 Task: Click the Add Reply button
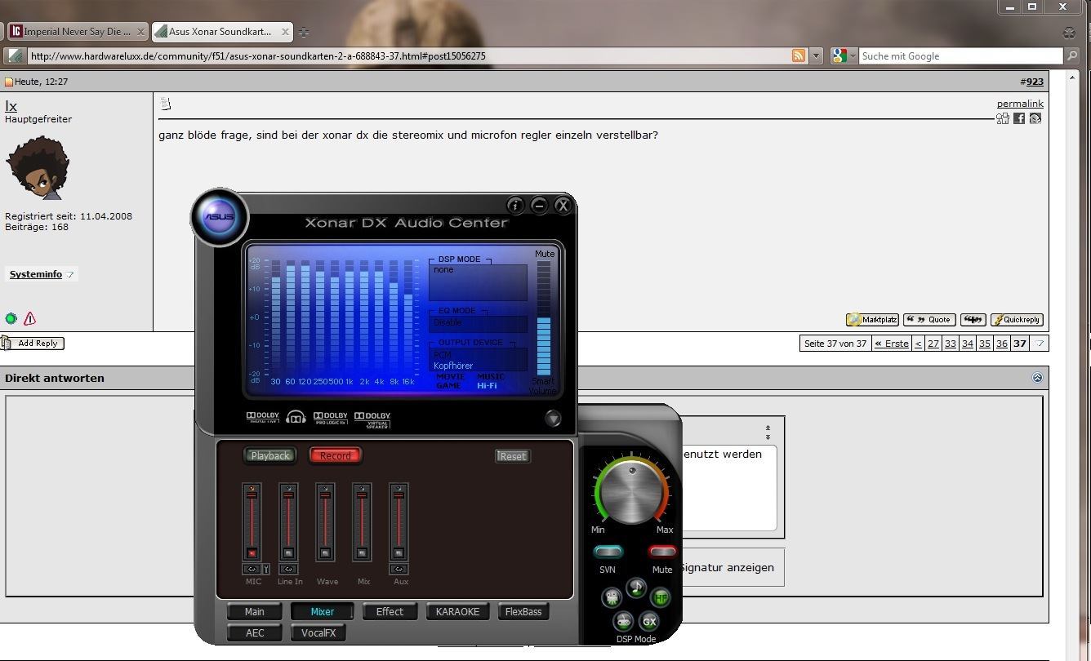point(33,343)
